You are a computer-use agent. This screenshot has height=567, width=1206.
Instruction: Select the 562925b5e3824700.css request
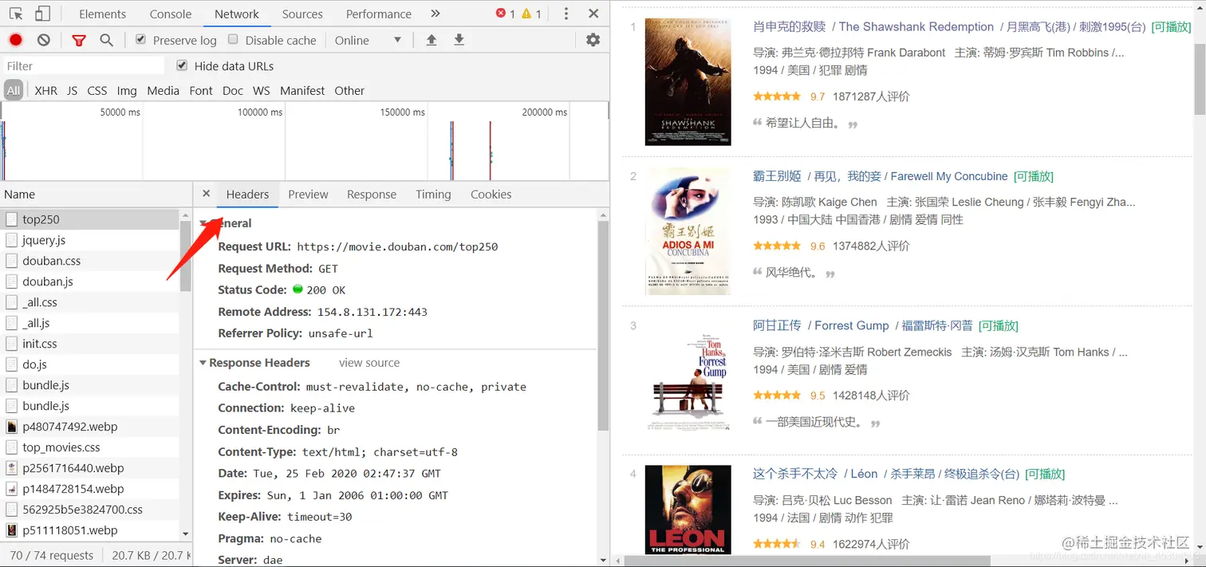coord(90,510)
